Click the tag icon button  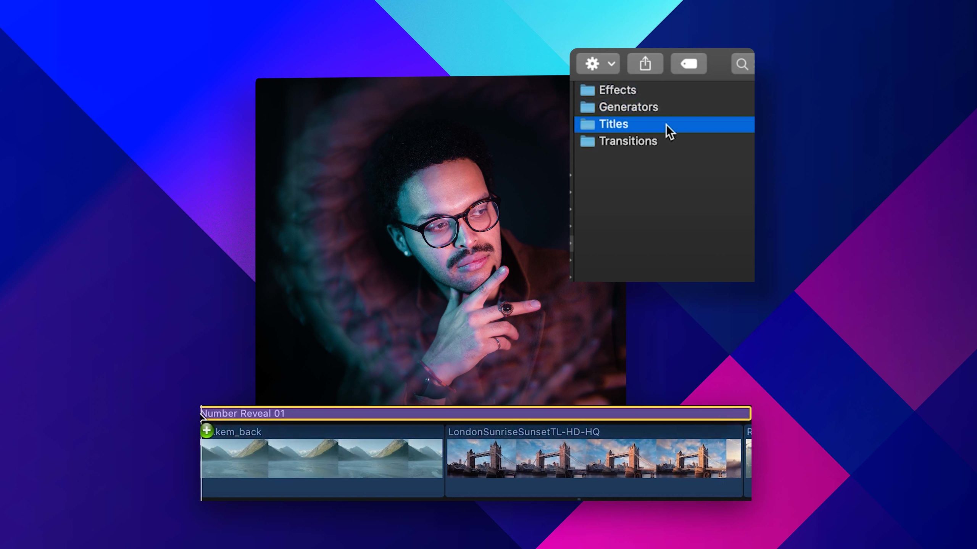(x=688, y=64)
